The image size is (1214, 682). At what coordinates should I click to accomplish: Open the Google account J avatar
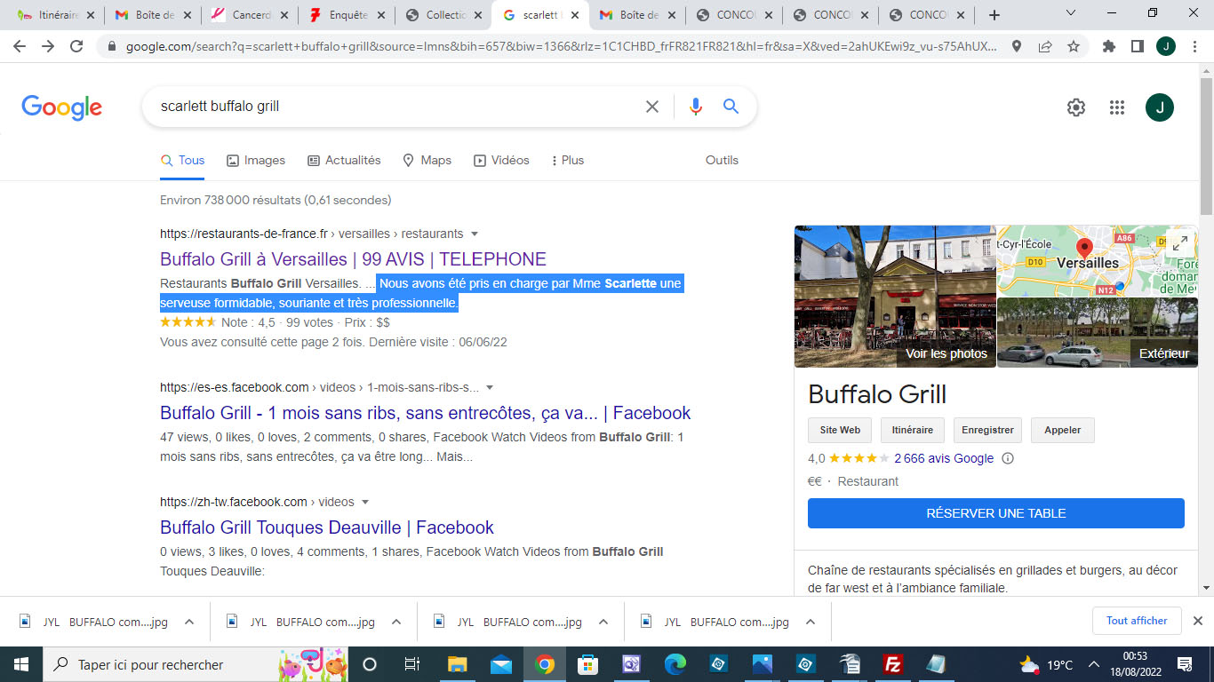pos(1160,107)
